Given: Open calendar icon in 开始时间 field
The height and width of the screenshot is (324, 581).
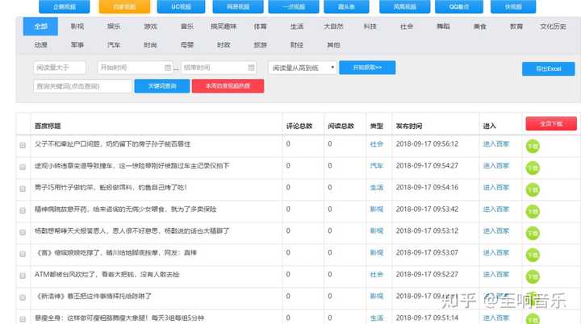Looking at the screenshot, I should (168, 68).
